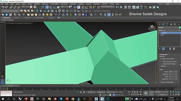Toggle the Angle Snap icon
This screenshot has height=101, width=181.
[87, 7]
